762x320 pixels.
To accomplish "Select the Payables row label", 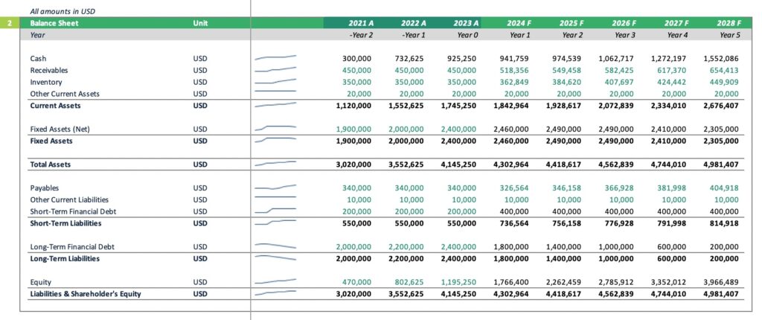I will (45, 188).
